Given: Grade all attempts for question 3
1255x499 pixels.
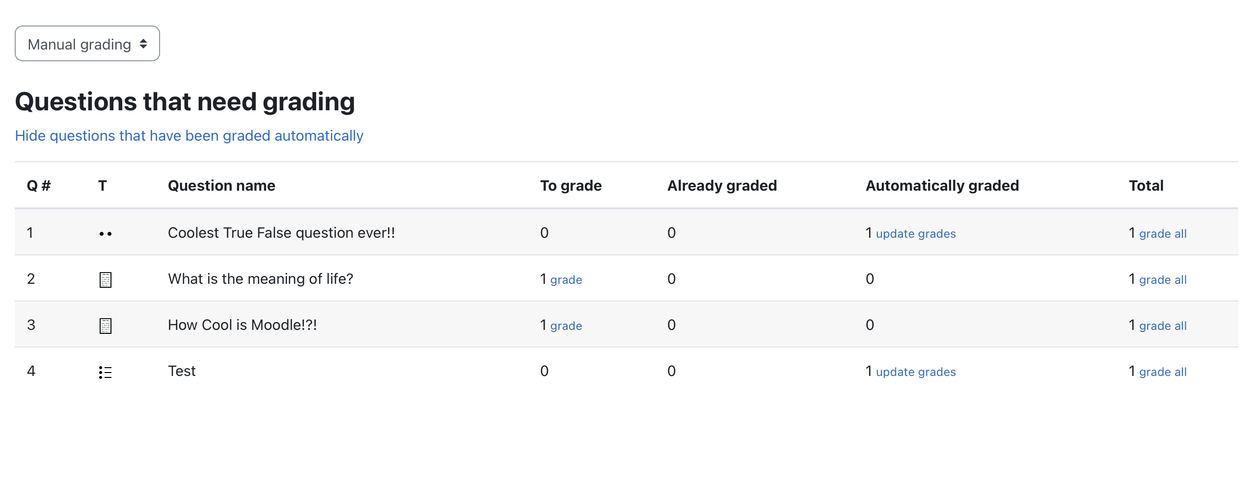Looking at the screenshot, I should click(x=1163, y=326).
